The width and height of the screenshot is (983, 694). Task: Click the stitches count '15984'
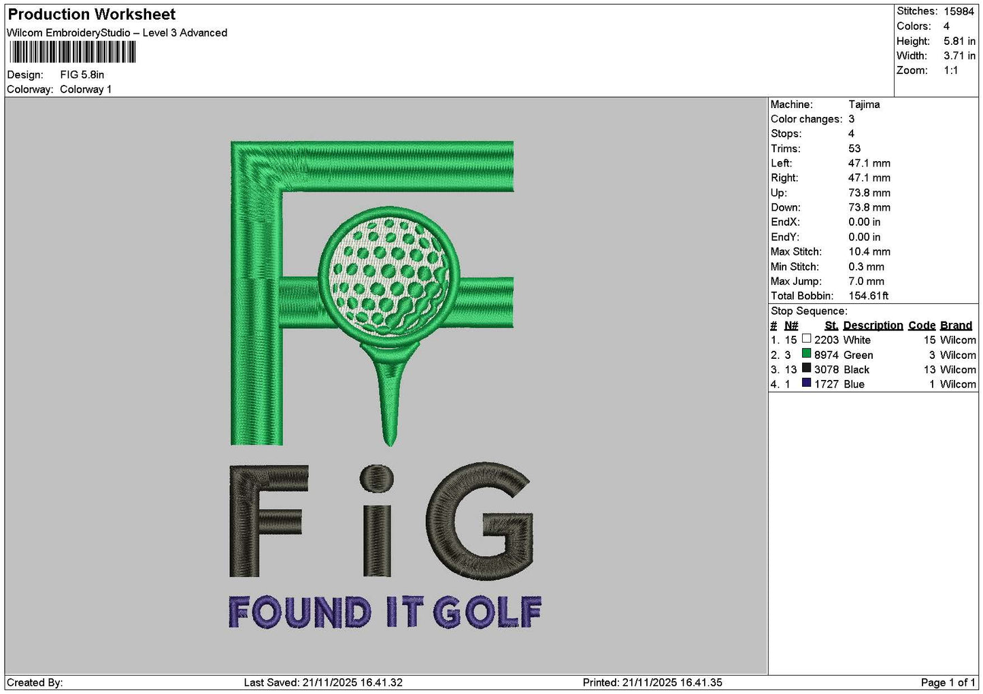[x=959, y=12]
